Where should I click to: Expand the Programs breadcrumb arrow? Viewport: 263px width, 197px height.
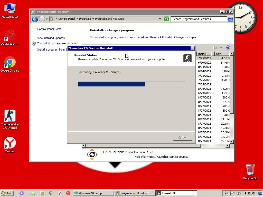(x=93, y=19)
